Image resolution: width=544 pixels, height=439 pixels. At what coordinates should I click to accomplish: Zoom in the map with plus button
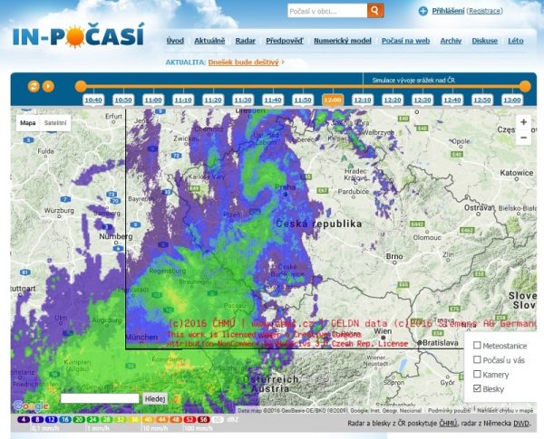523,122
